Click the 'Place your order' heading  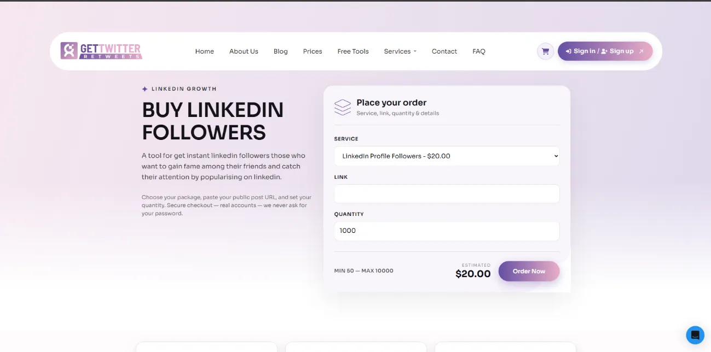[391, 103]
